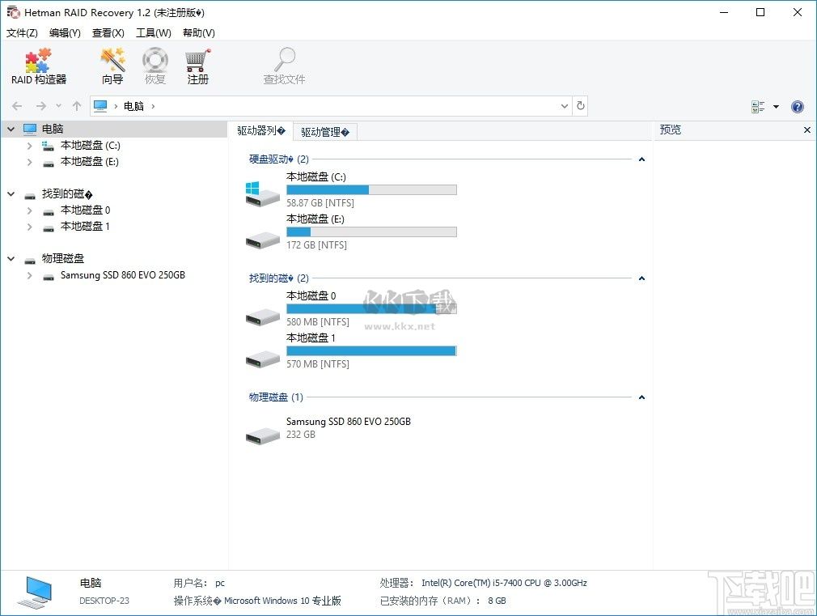The image size is (817, 616).
Task: Click the navigate up arrow icon
Action: click(x=77, y=106)
